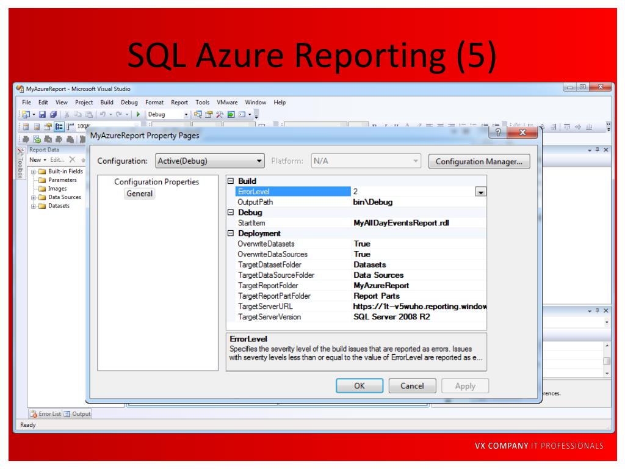Screen dimensions: 625x469
Task: Click the Built-in Fields folder icon
Action: [42, 172]
